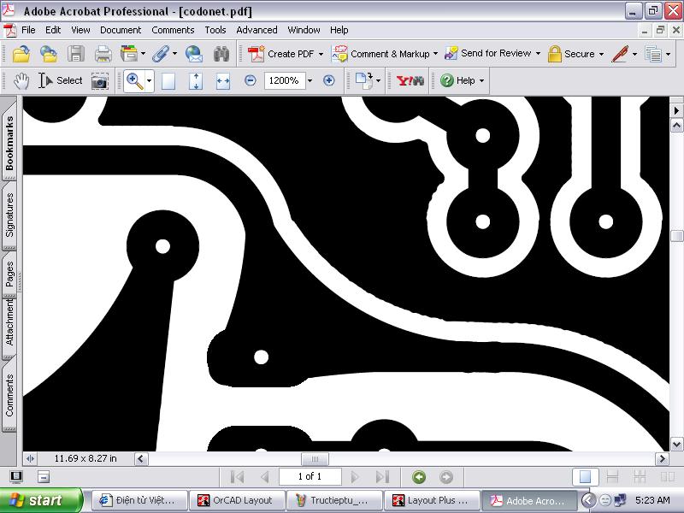Toggle single page layout view
Image resolution: width=684 pixels, height=513 pixels.
coord(585,476)
